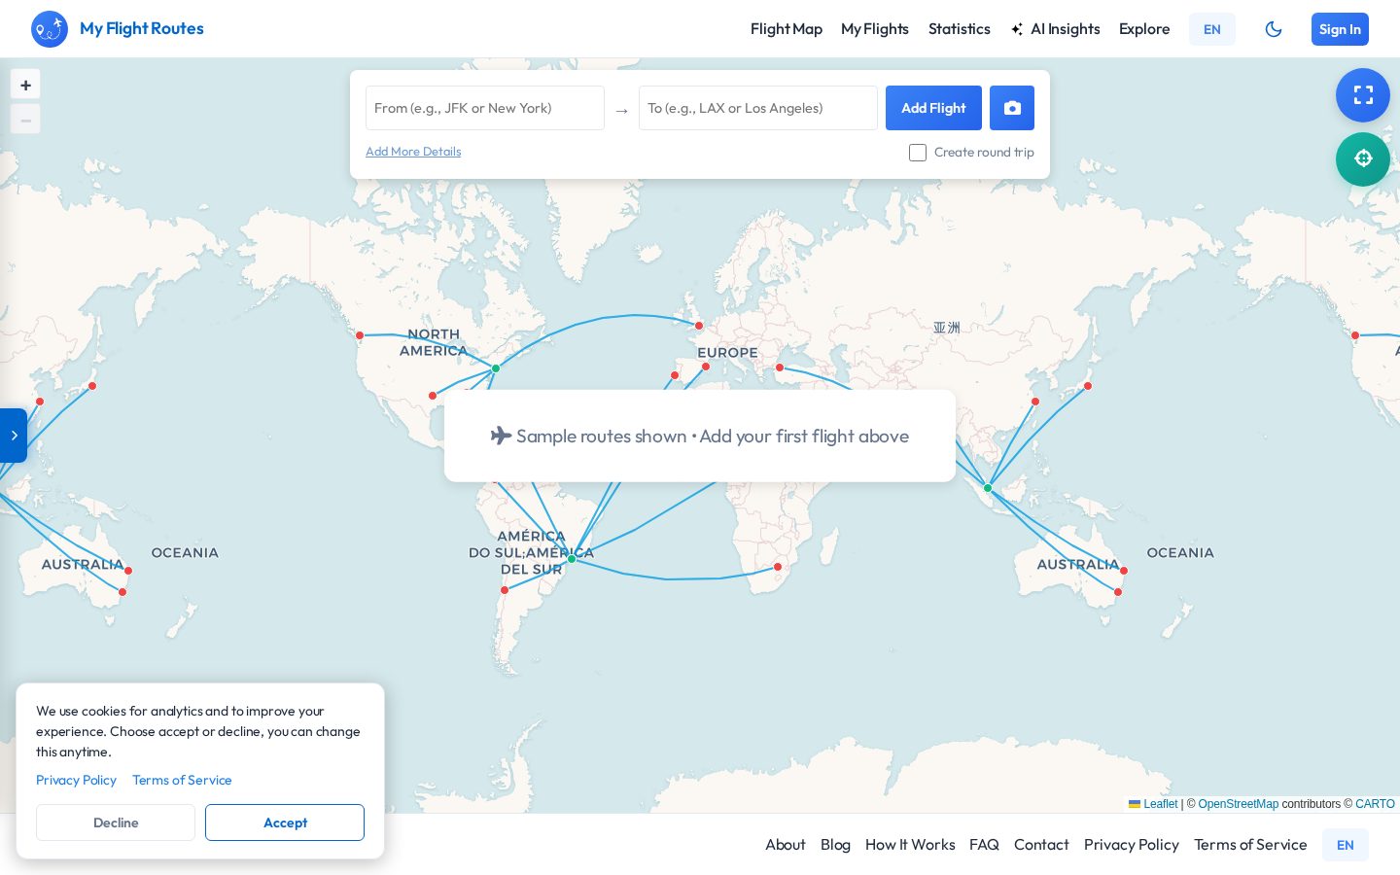Viewport: 1400px width, 875px height.
Task: Open Privacy Policy link in cookie banner
Action: tap(76, 780)
